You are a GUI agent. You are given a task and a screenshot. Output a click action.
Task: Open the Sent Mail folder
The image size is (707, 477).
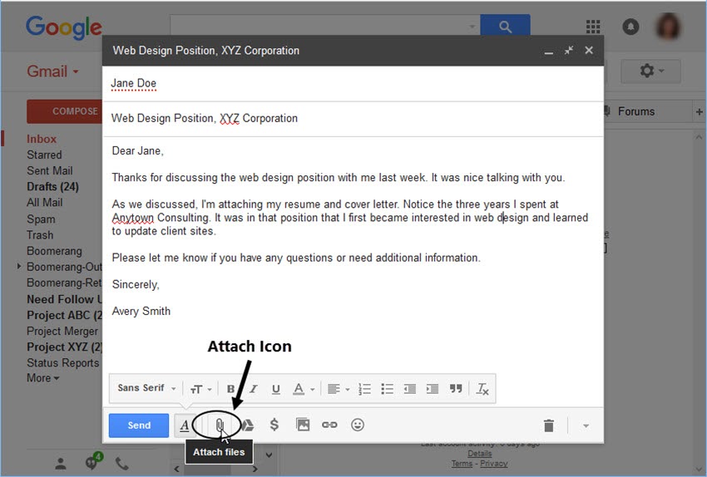click(x=50, y=170)
